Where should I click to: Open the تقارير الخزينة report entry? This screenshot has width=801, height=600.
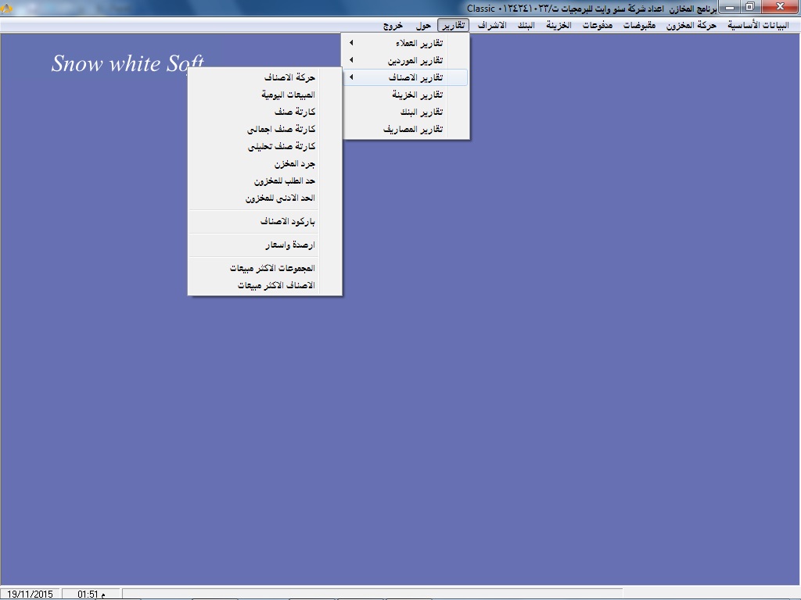[x=418, y=95]
